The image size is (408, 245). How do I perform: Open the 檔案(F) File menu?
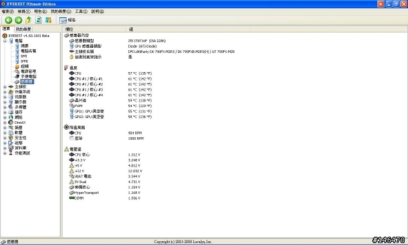tap(8, 11)
